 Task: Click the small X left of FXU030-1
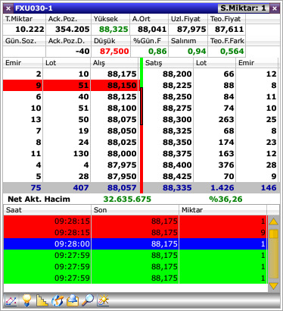(8, 8)
